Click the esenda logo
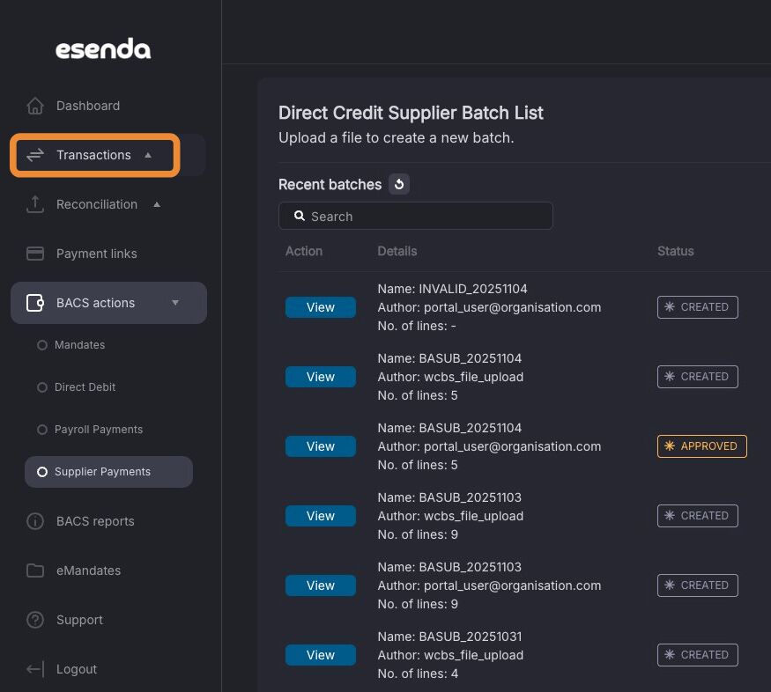The height and width of the screenshot is (692, 771). [x=103, y=48]
